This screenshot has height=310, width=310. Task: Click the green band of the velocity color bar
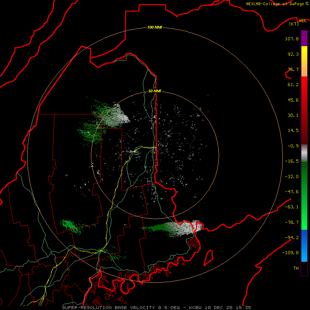tap(304, 196)
